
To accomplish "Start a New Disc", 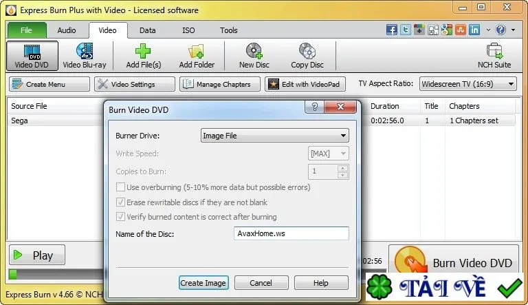I will (x=254, y=56).
